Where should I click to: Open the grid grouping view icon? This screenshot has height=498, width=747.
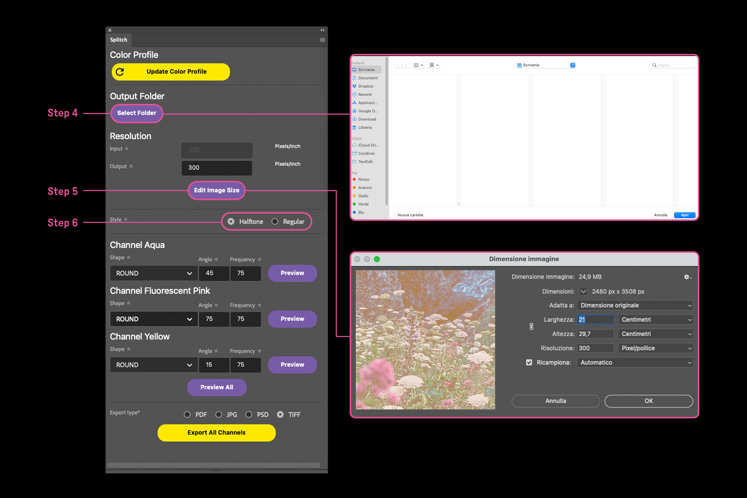pos(434,65)
